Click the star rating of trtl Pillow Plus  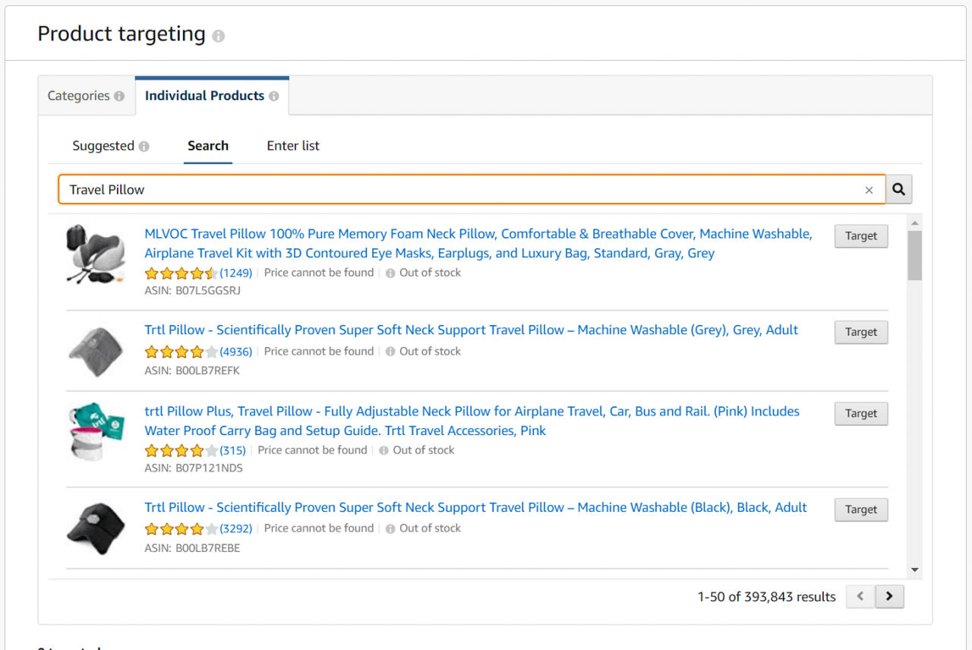[181, 450]
